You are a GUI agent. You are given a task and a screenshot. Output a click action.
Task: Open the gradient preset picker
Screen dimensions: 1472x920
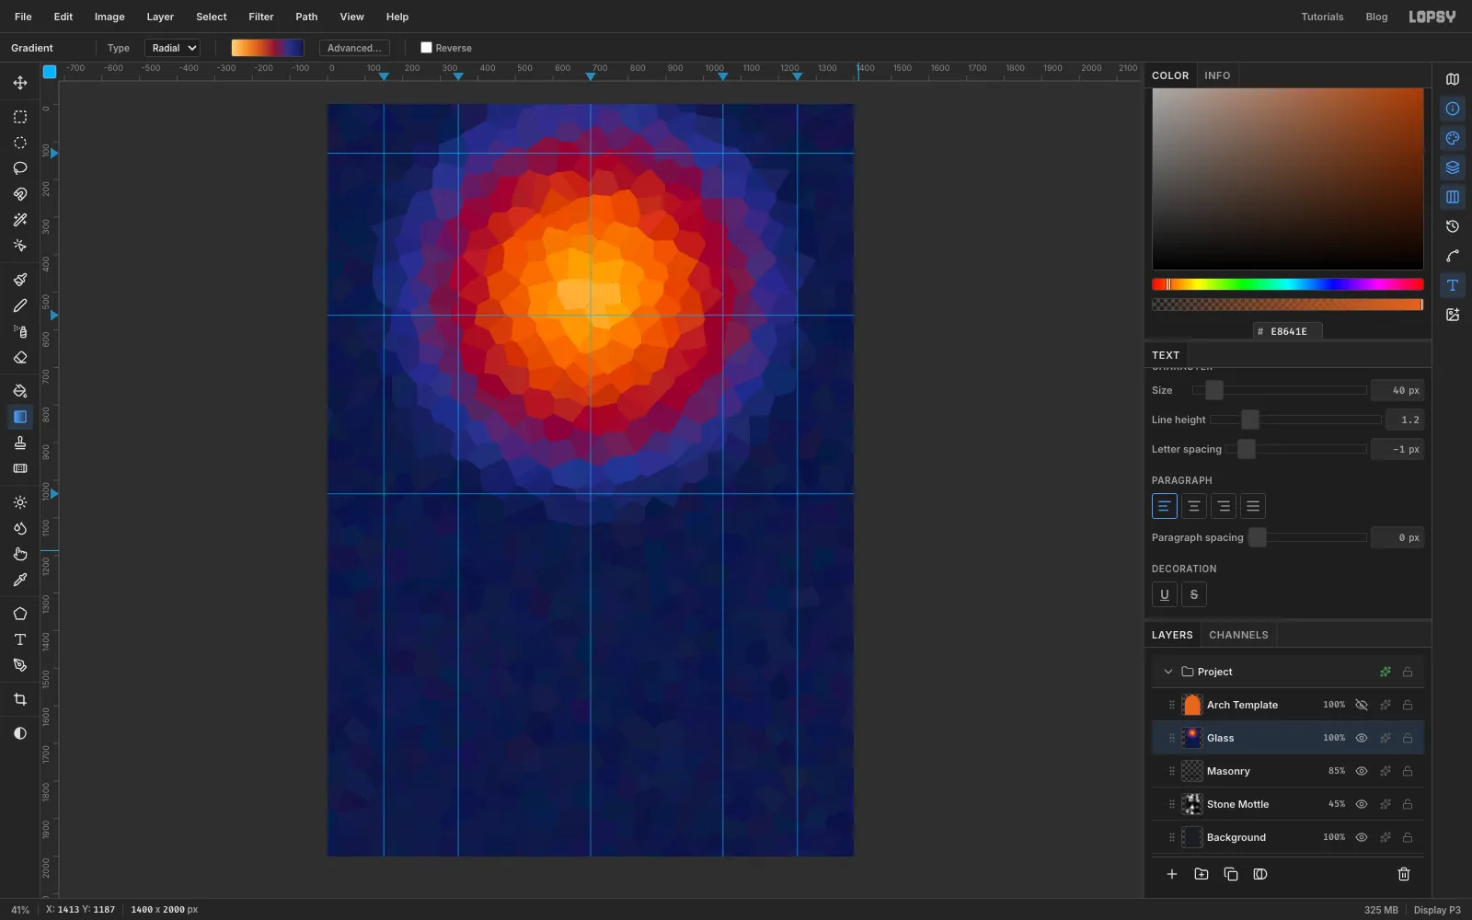tap(268, 48)
